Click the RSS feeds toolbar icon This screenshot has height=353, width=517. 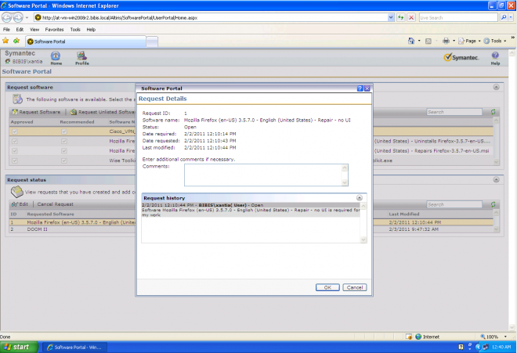coord(428,41)
